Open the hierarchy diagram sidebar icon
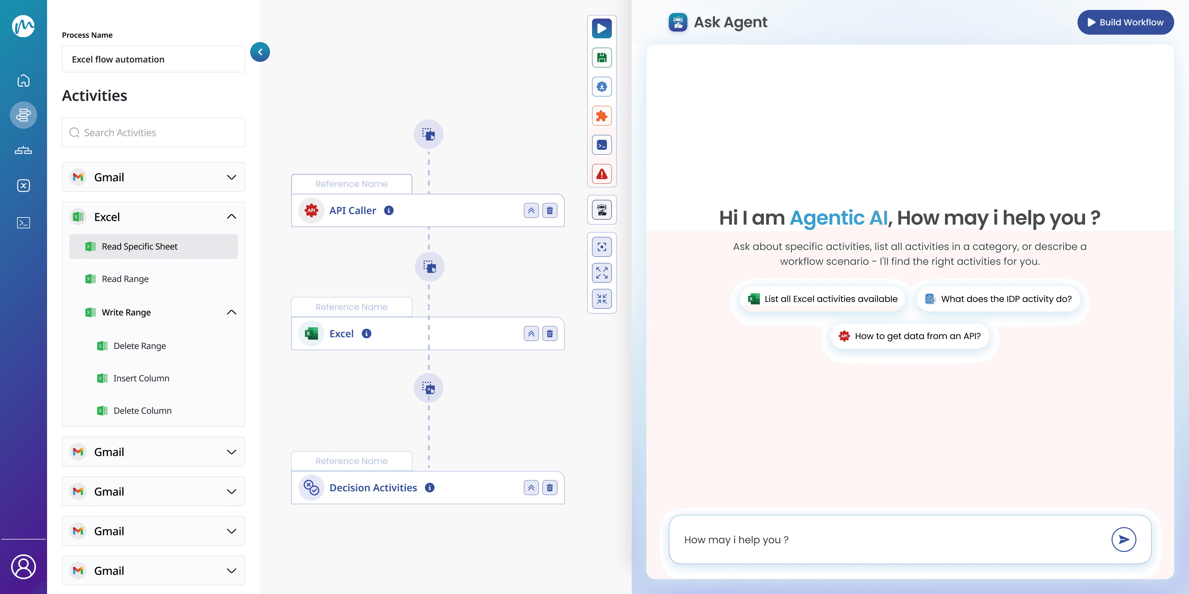The image size is (1189, 594). coord(23,150)
